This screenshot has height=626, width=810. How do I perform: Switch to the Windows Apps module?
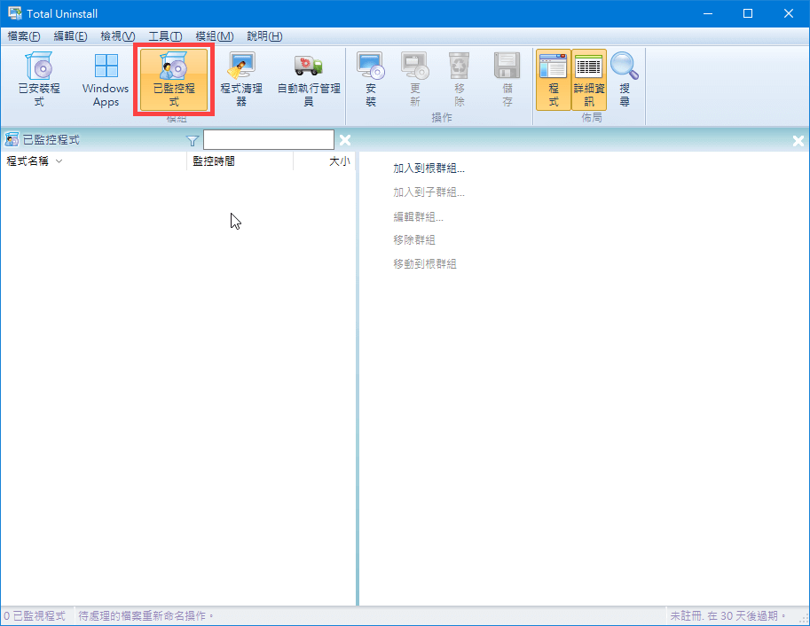[x=106, y=80]
